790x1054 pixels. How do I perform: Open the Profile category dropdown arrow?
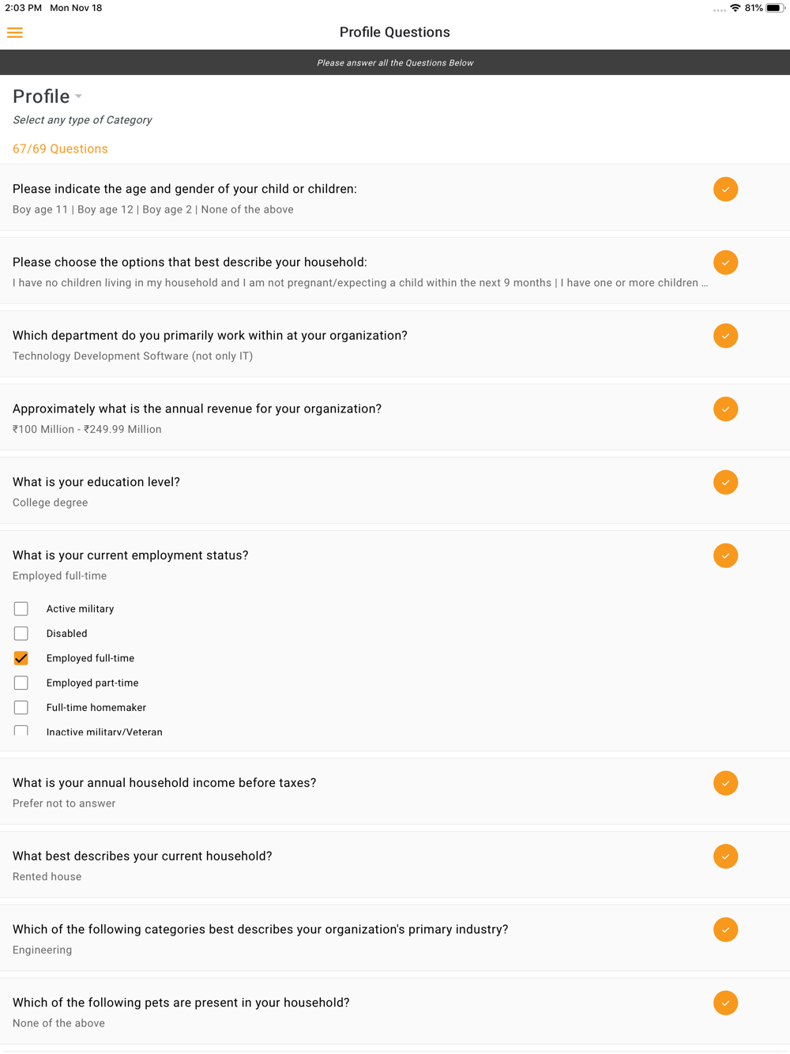[x=78, y=96]
